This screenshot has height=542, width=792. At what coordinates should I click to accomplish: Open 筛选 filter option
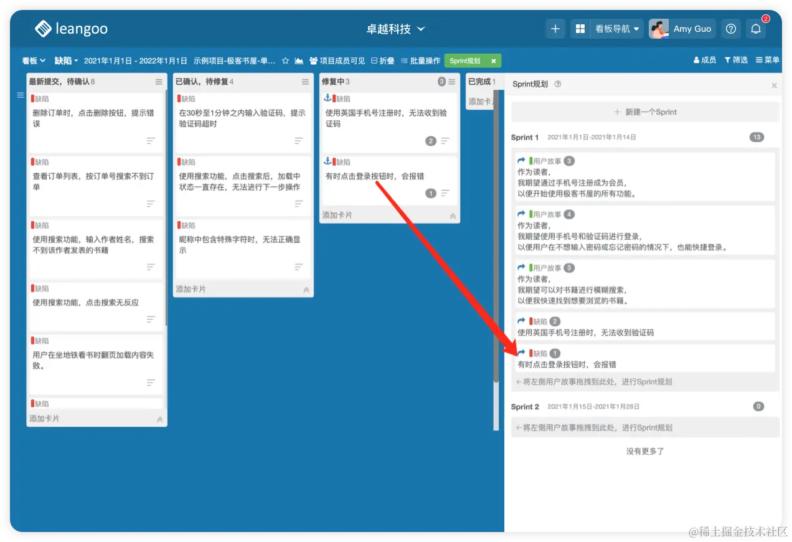click(736, 60)
